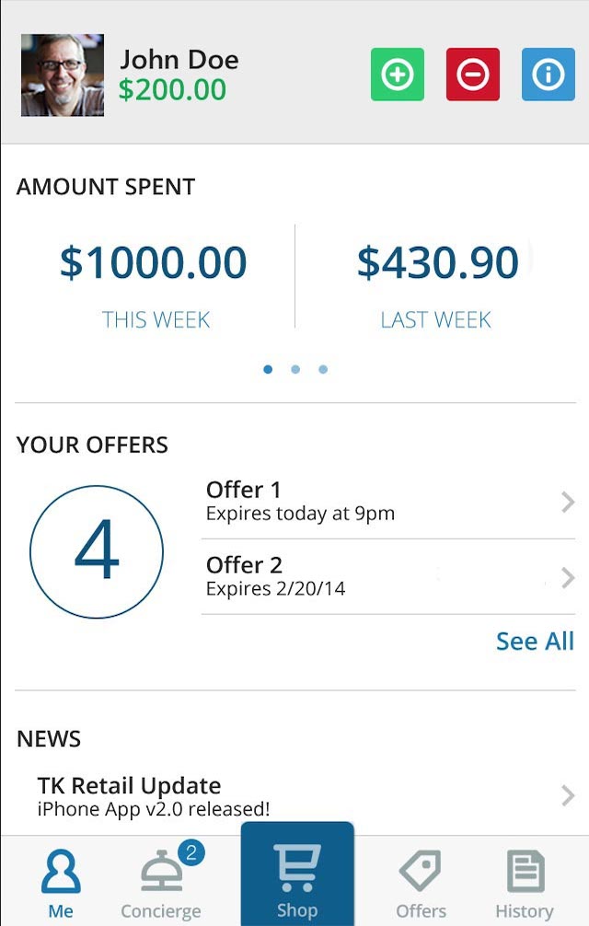Click the See All offers link
This screenshot has height=926, width=589.
[535, 642]
